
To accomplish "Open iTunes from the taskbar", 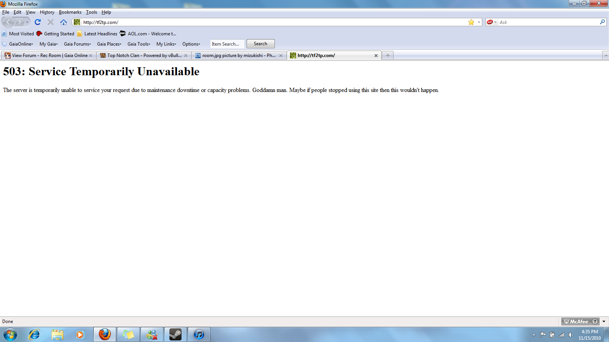I will [x=199, y=334].
